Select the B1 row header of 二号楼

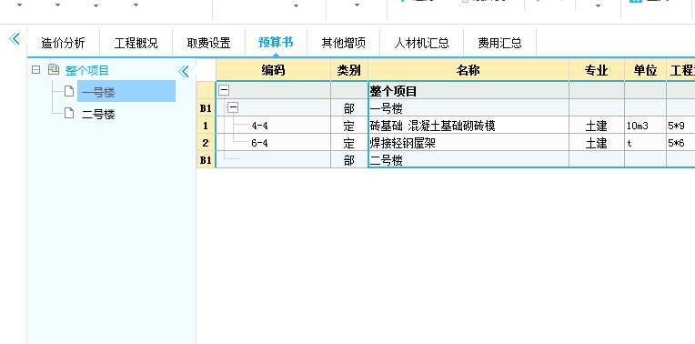206,160
